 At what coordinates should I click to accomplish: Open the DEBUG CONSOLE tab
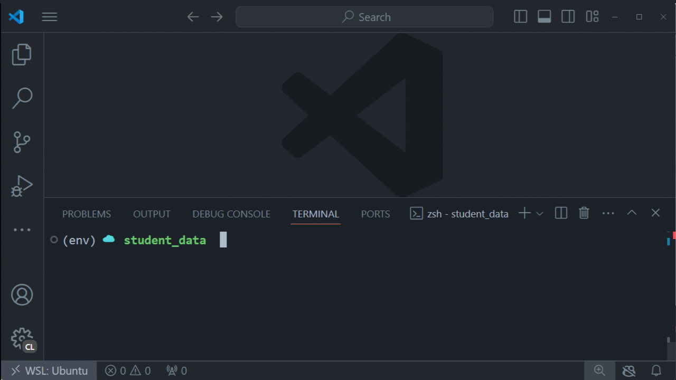tap(231, 213)
